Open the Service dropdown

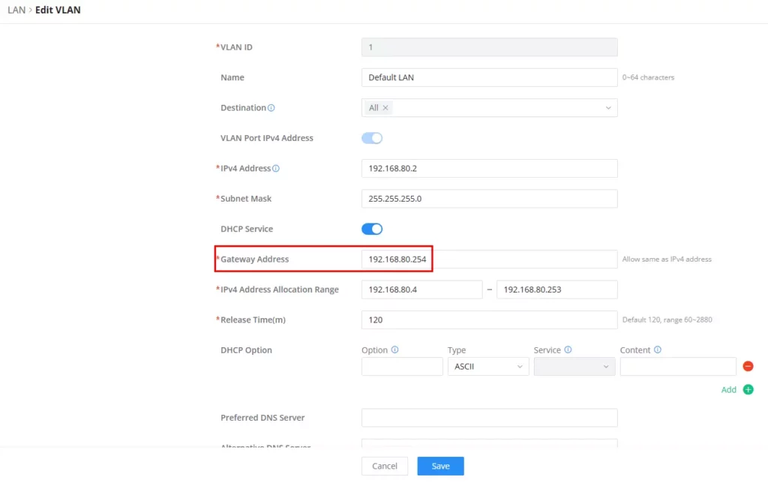pos(574,367)
